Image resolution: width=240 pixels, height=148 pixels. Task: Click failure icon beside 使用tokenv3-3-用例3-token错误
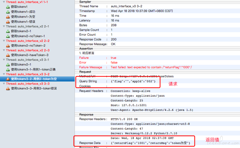[8, 88]
